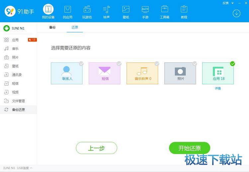Open 视频 in the sidebar
The height and width of the screenshot is (172, 249).
[18, 92]
